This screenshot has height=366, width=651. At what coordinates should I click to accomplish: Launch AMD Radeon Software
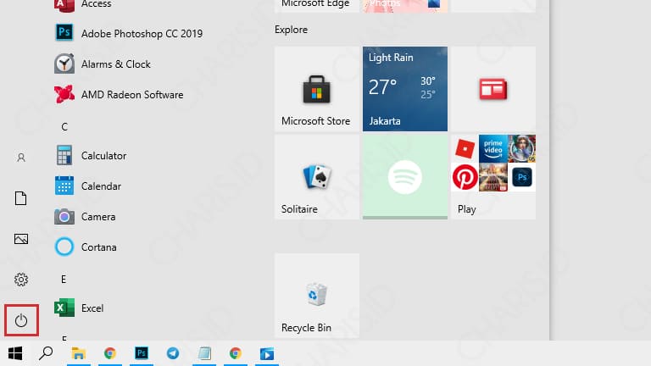click(x=120, y=95)
